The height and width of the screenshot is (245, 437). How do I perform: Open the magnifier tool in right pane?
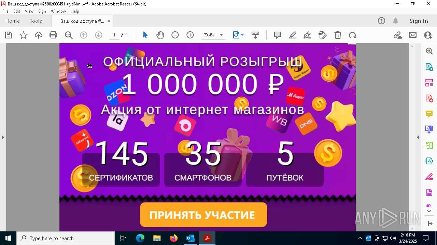coord(429,51)
